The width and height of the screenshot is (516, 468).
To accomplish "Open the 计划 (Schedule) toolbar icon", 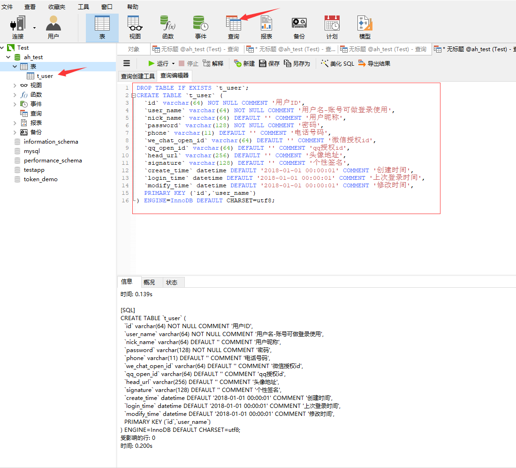I will tap(332, 27).
